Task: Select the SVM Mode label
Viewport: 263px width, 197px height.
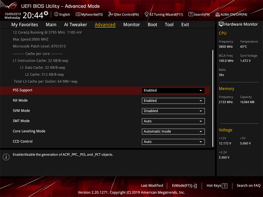Action: click(x=21, y=111)
